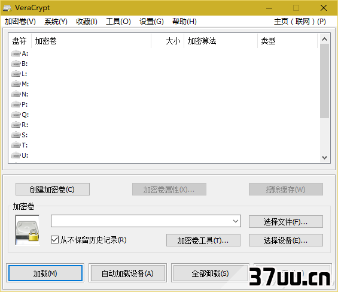Click 选择文件(F)... button
Screen dimensions: 338x292
286,222
